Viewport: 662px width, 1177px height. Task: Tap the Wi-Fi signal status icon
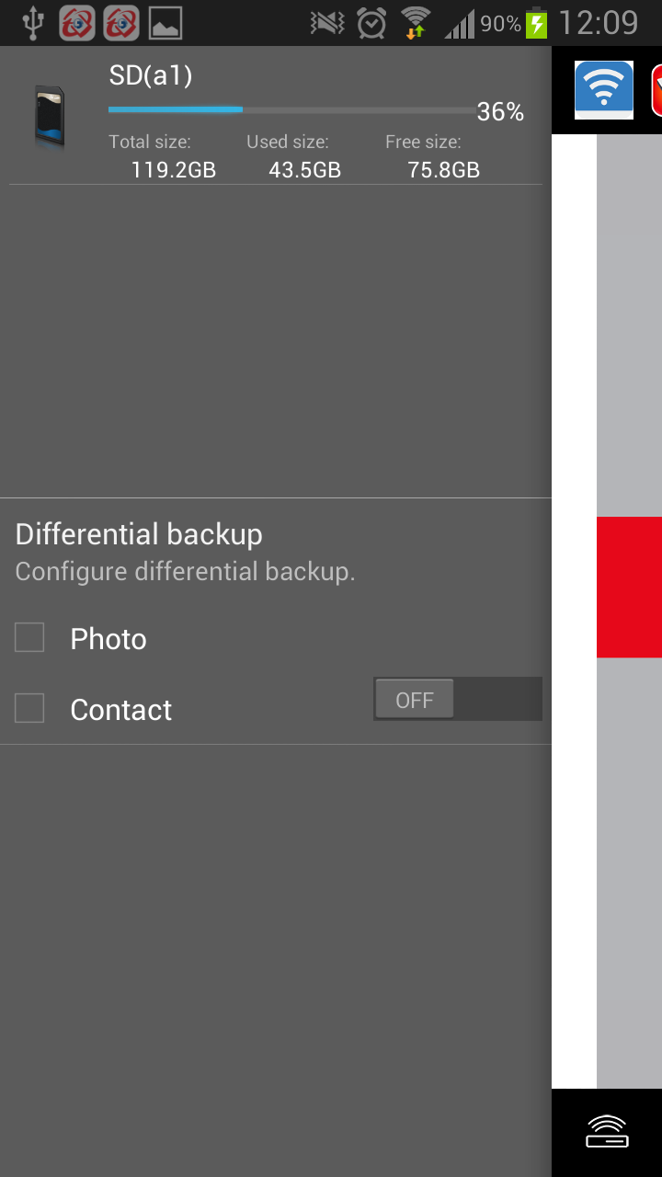[416, 23]
